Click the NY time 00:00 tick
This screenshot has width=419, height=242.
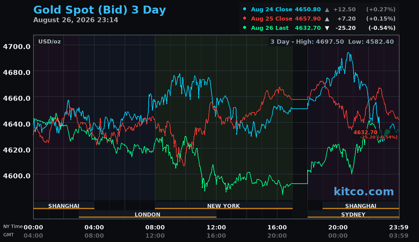(x=33, y=227)
